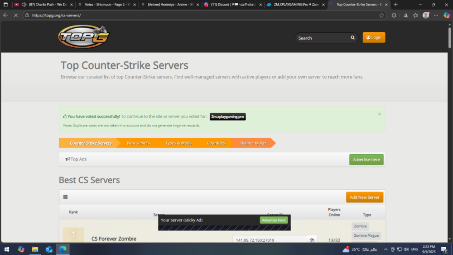This screenshot has width=453, height=255.
Task: Dismiss the voted successfully notice
Action: (379, 114)
